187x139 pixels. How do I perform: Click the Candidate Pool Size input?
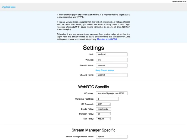[107, 99]
